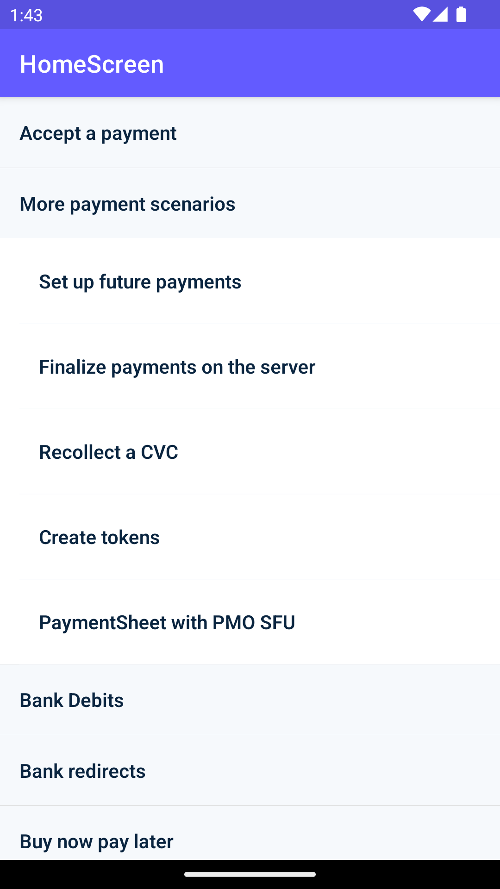Tap blank row space beside Bank Debits label
The image size is (500, 889).
pos(324,701)
